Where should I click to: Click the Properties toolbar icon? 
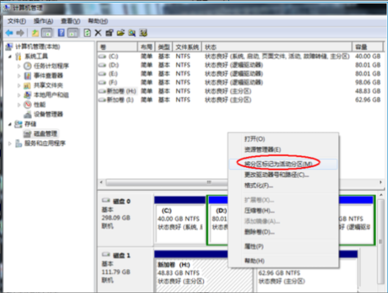110,33
